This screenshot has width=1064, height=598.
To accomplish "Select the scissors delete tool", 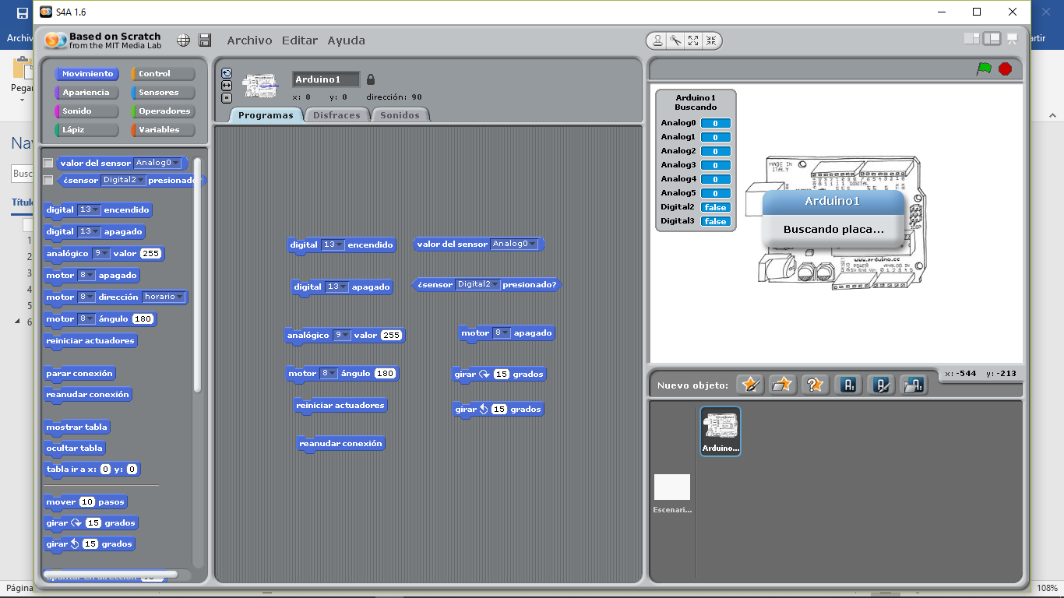I will point(675,40).
